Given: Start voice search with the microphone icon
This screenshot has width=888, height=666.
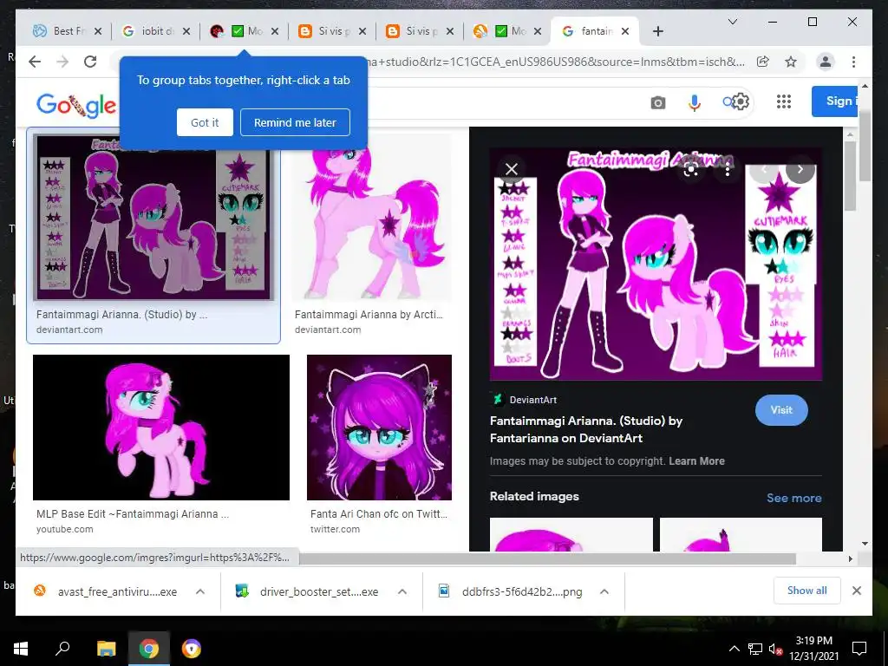Looking at the screenshot, I should [x=695, y=102].
